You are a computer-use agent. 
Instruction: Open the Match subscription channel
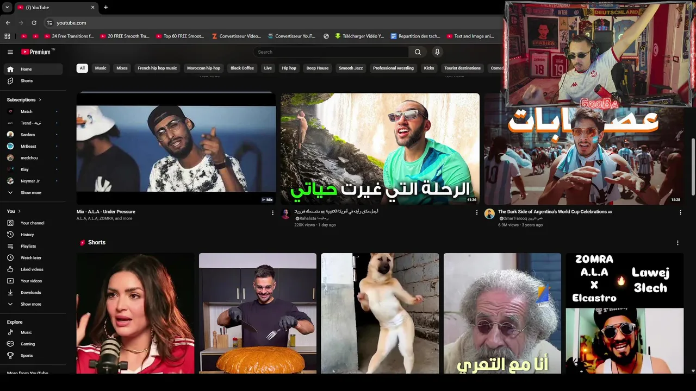tap(33, 111)
